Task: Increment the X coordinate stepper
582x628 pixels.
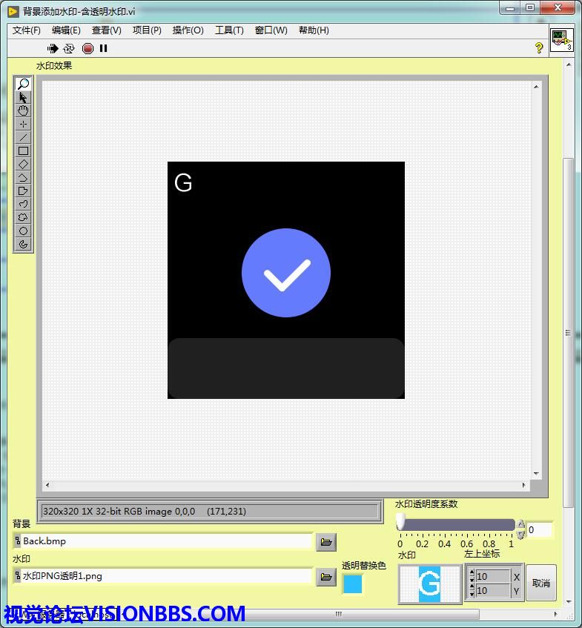Action: click(471, 573)
